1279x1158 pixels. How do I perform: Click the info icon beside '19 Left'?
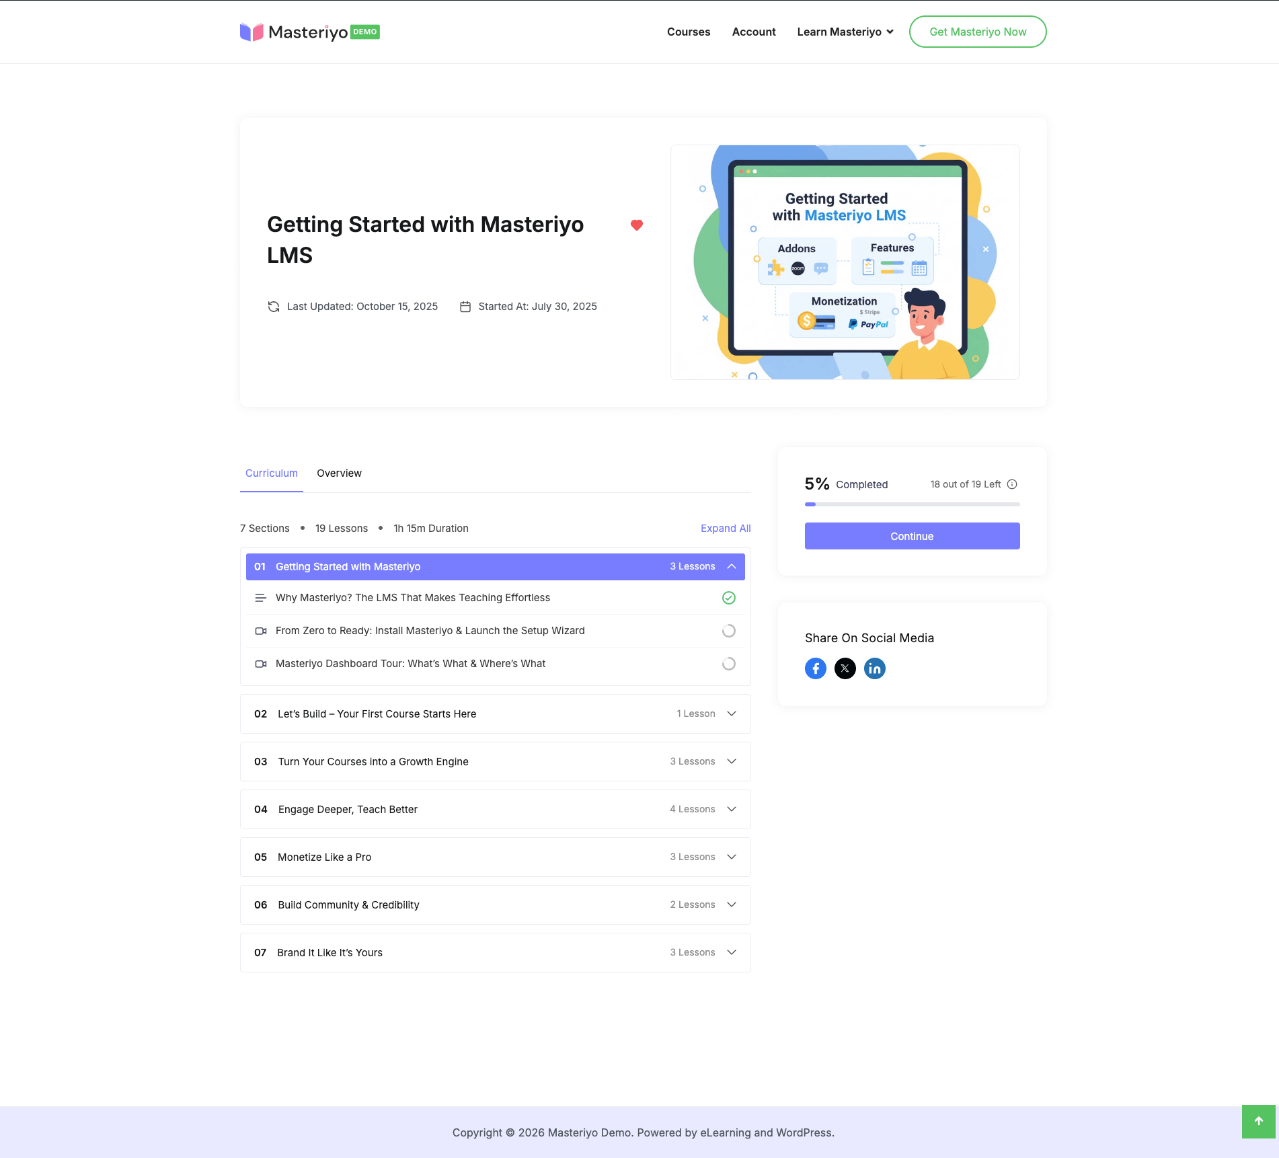(x=1012, y=484)
